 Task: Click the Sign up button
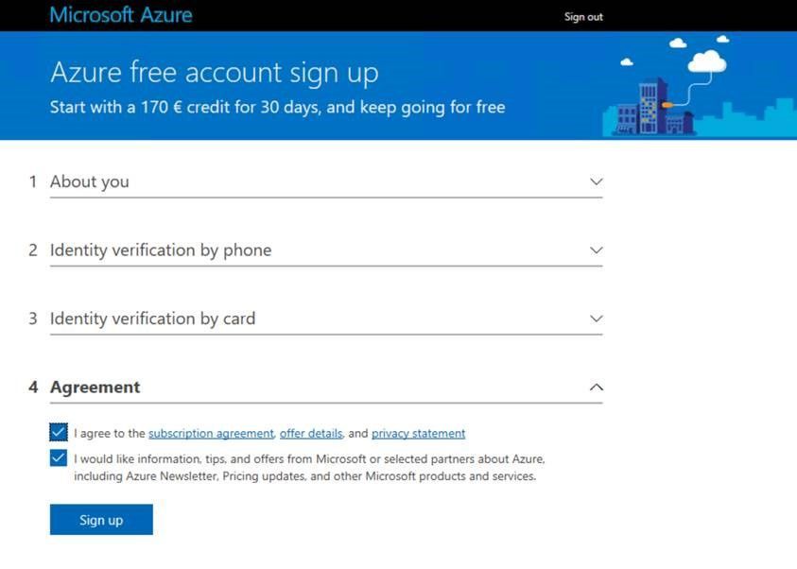pyautogui.click(x=101, y=519)
